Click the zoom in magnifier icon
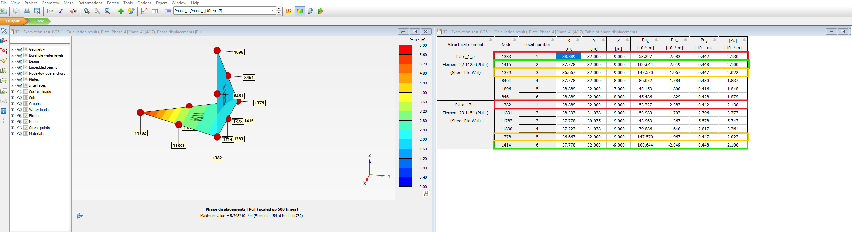Image resolution: width=852 pixels, height=232 pixels. click(87, 11)
